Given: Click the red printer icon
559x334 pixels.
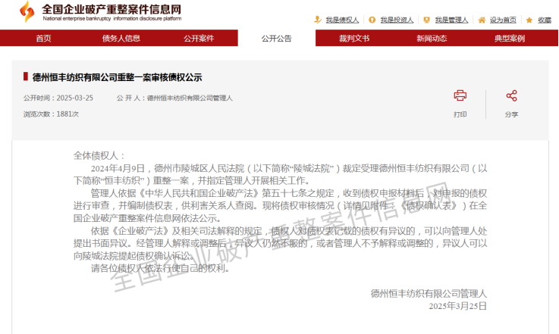Looking at the screenshot, I should click(x=460, y=95).
